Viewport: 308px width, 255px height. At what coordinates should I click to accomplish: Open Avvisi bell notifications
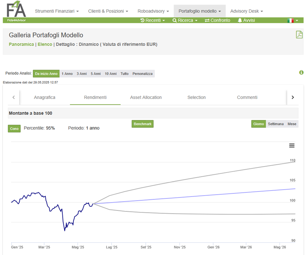pos(246,20)
